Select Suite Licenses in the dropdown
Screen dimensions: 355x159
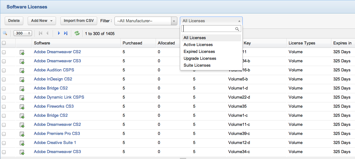[197, 65]
